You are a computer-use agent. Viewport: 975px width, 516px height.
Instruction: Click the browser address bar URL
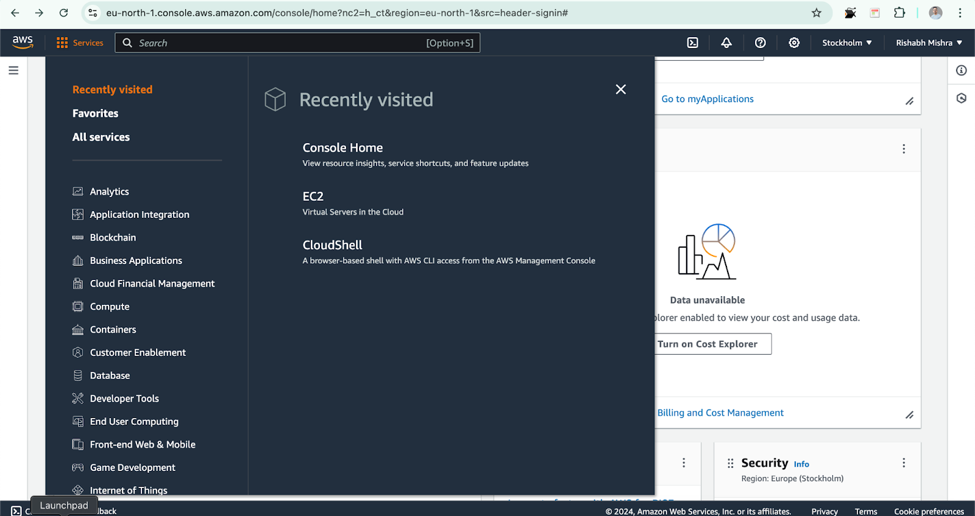click(x=337, y=13)
